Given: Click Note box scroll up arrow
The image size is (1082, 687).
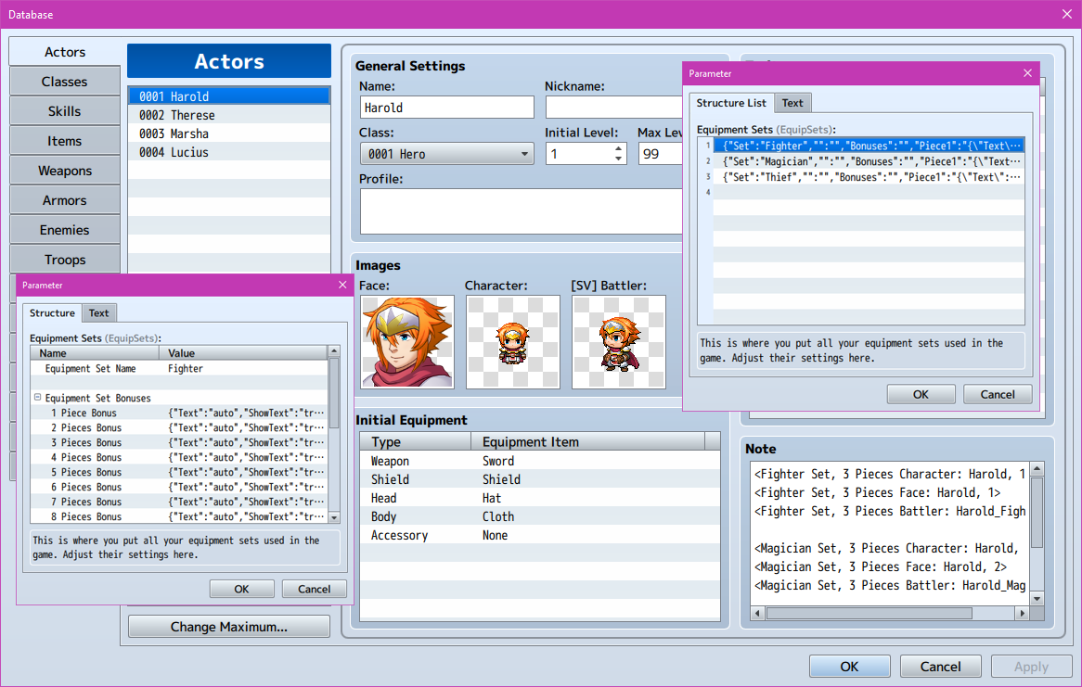Looking at the screenshot, I should [1037, 468].
